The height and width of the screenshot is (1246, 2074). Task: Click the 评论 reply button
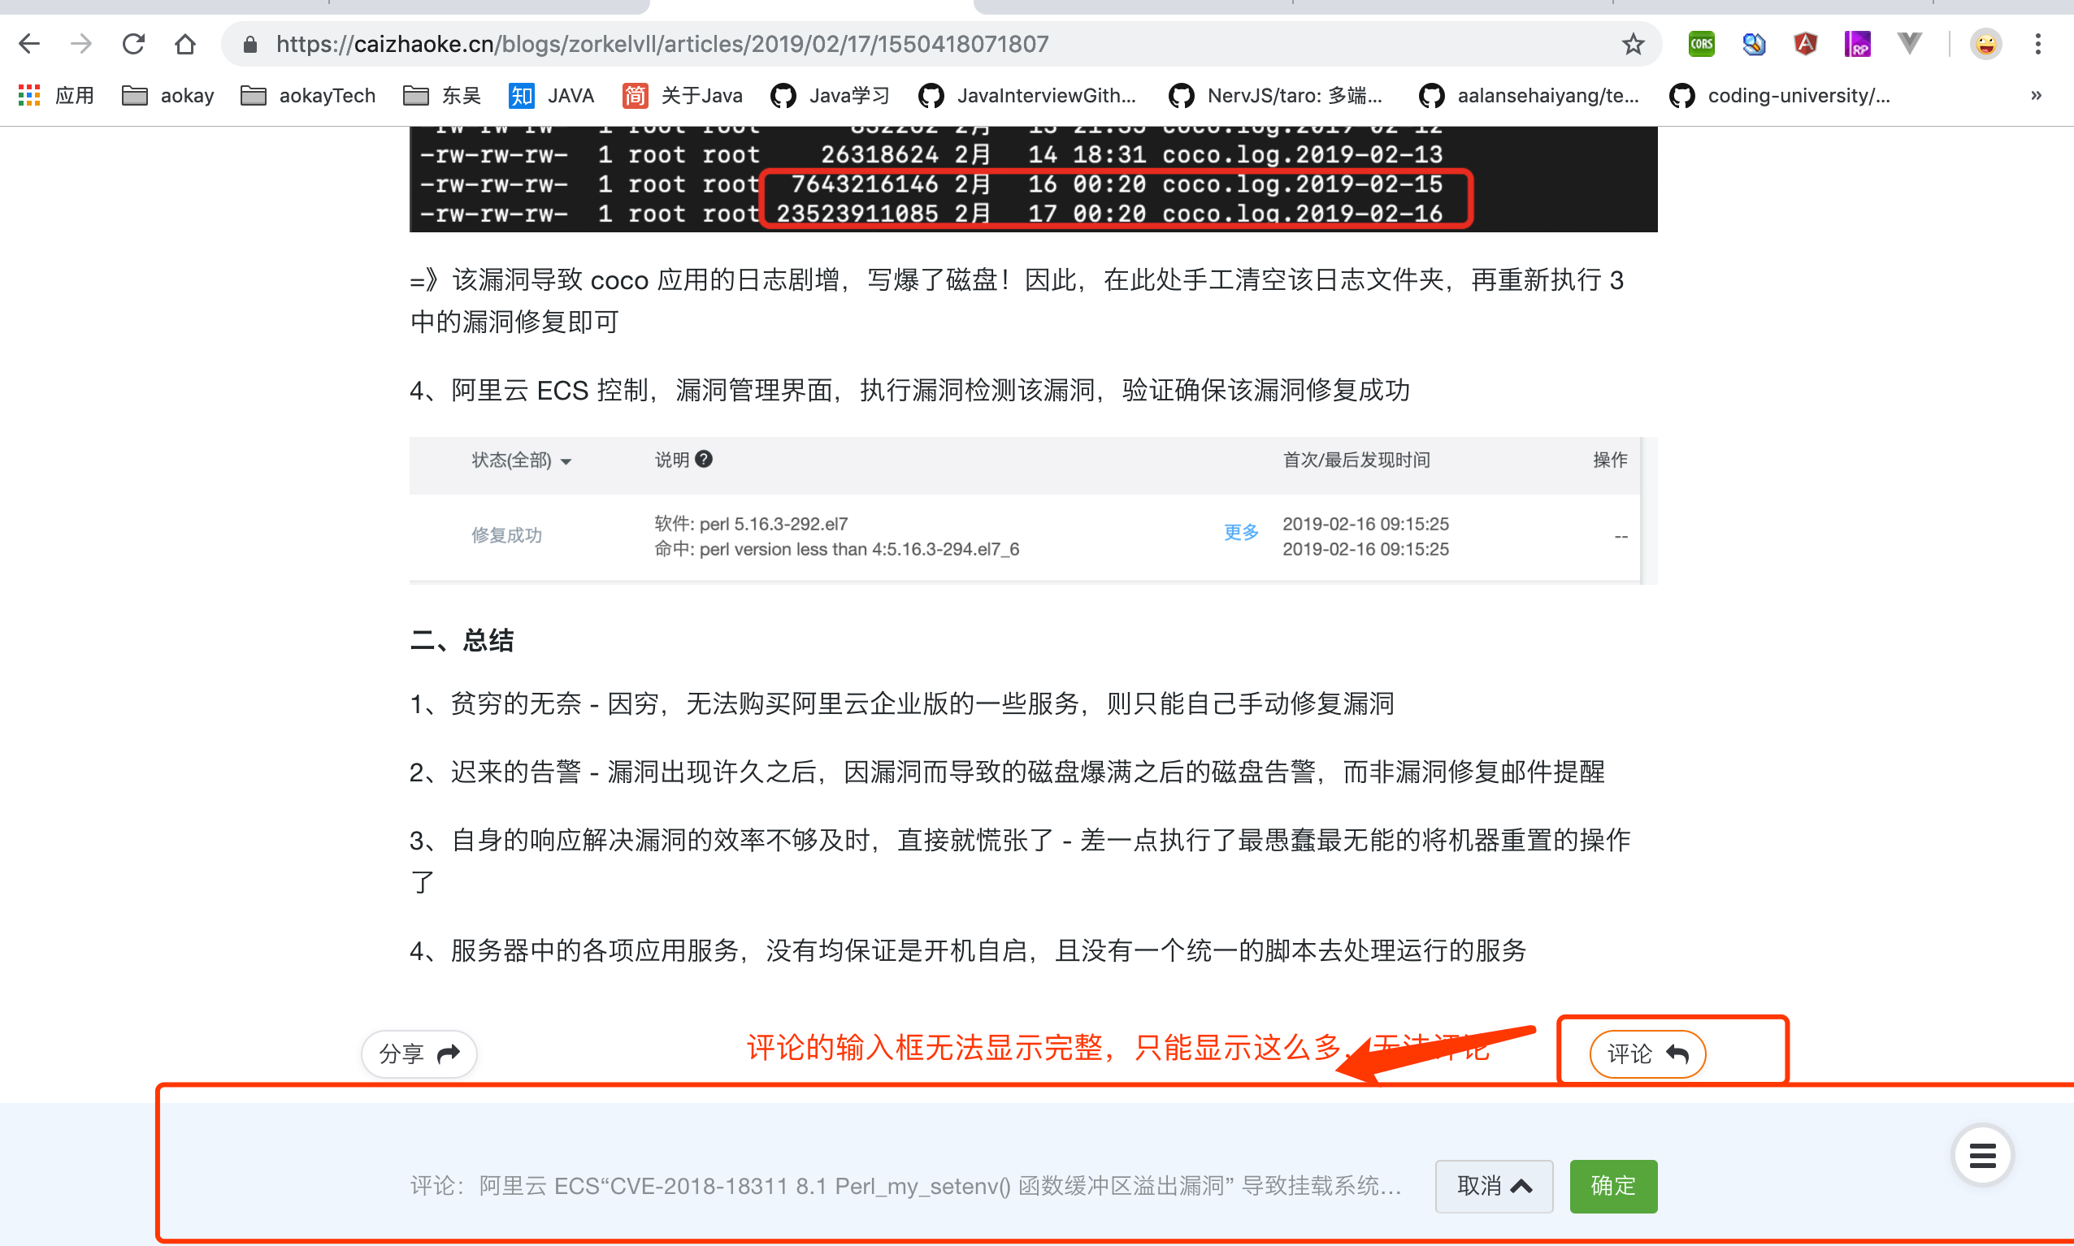pyautogui.click(x=1647, y=1053)
